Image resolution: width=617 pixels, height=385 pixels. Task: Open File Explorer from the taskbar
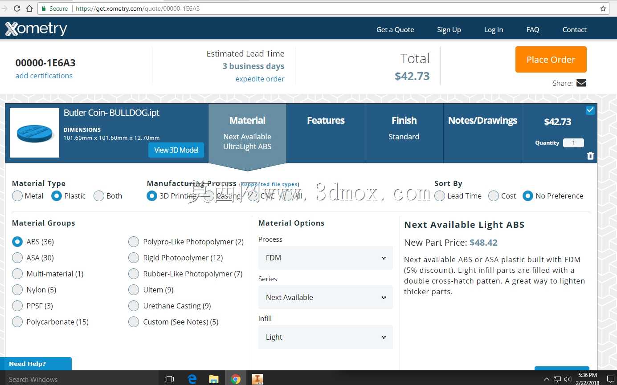point(214,379)
